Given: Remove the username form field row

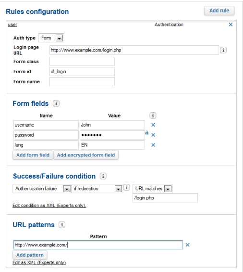Looking at the screenshot, I should pos(153,125).
